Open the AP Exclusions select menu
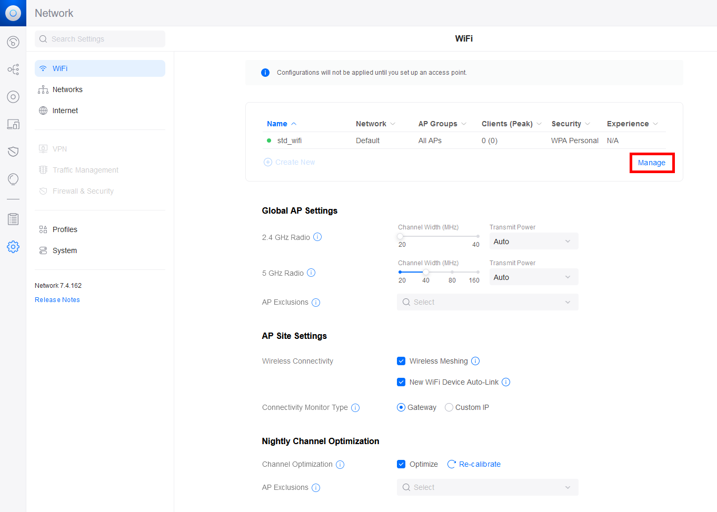This screenshot has width=717, height=512. click(x=487, y=302)
